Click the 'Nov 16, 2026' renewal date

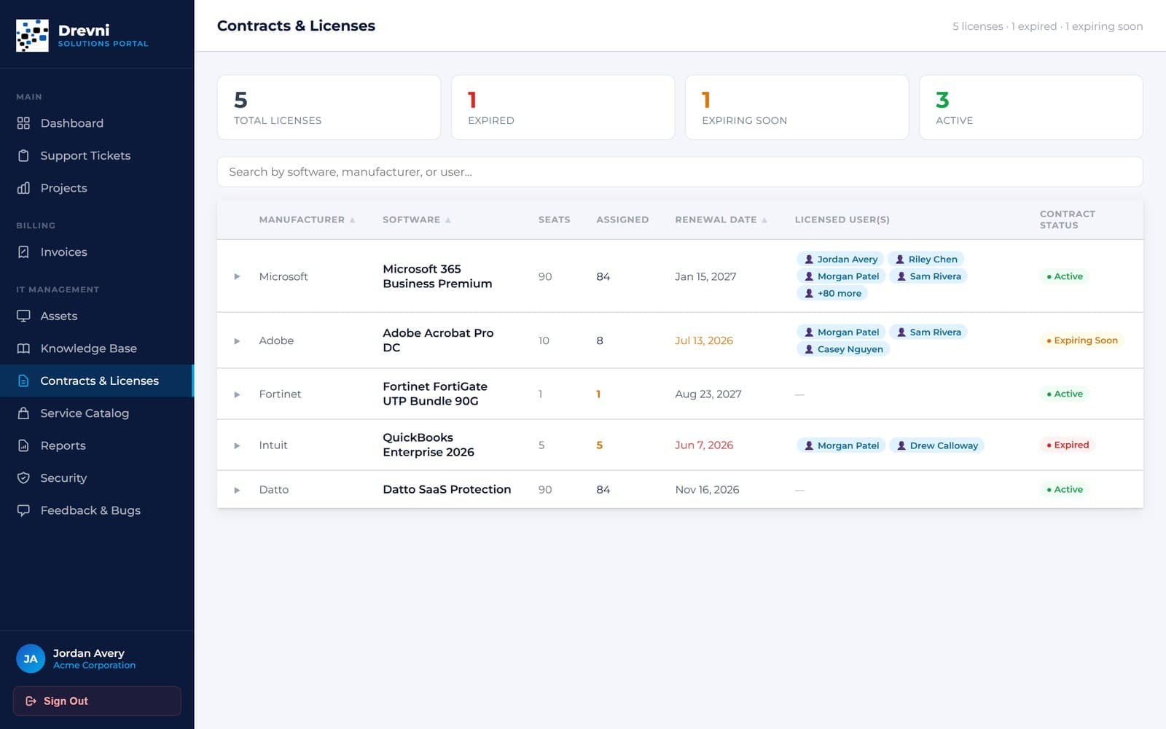coord(707,490)
